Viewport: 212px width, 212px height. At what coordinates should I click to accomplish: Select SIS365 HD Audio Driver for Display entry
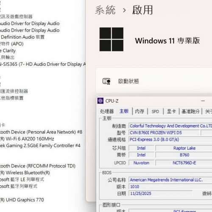tap(43, 64)
